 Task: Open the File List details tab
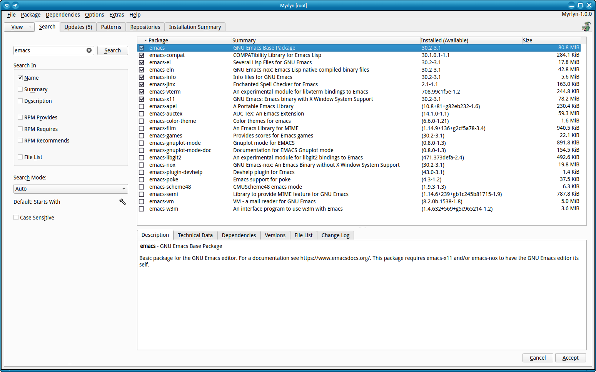pos(304,235)
